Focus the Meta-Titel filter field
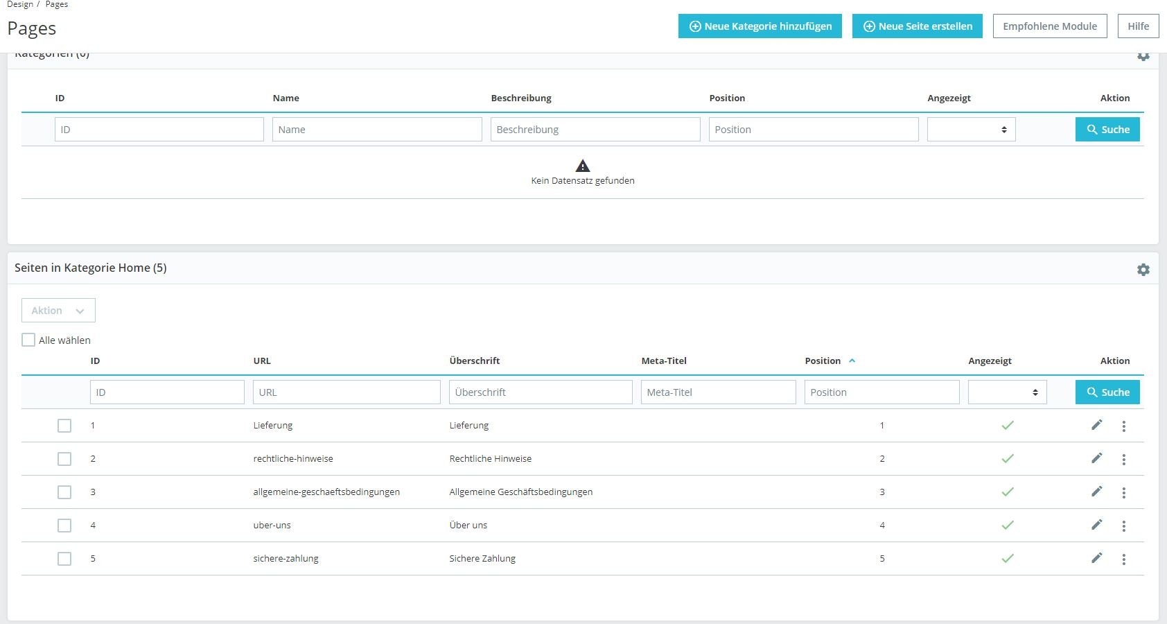 point(719,392)
